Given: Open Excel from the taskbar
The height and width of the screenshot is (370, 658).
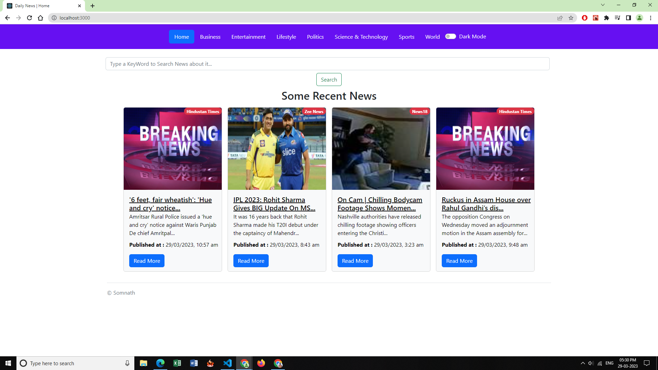Looking at the screenshot, I should (x=177, y=363).
